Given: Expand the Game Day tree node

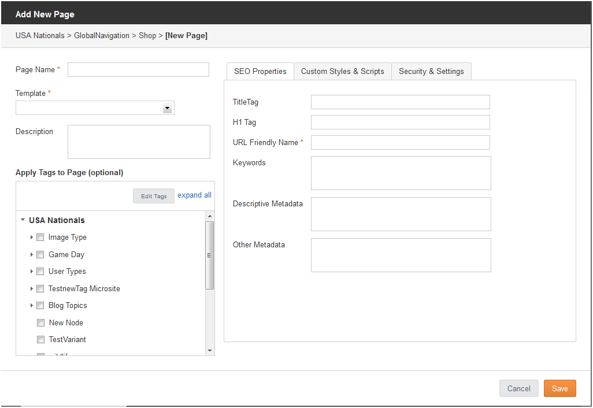Looking at the screenshot, I should [31, 254].
